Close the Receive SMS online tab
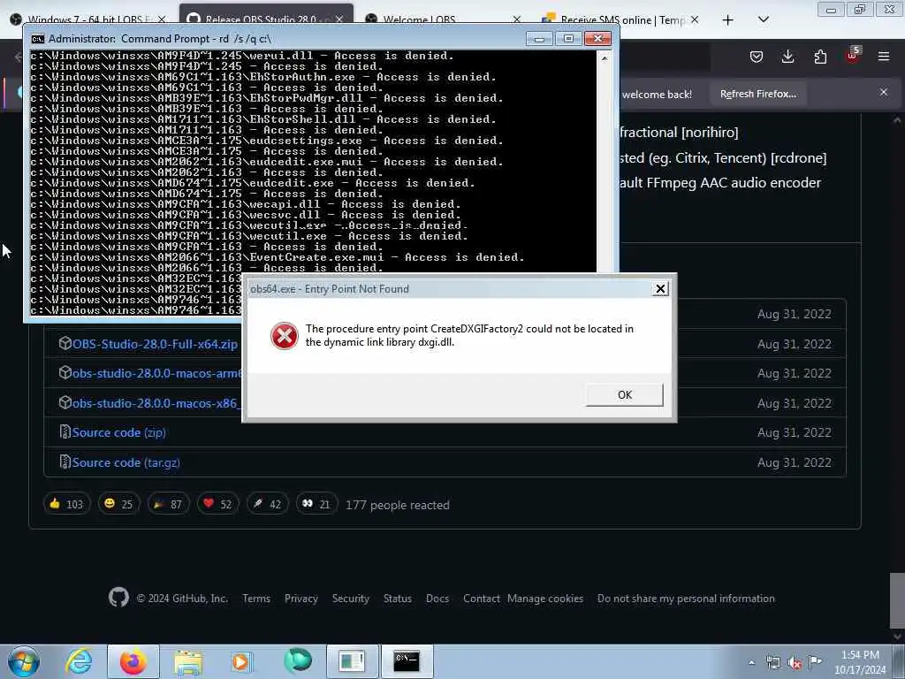Image resolution: width=905 pixels, height=679 pixels. pyautogui.click(x=695, y=19)
